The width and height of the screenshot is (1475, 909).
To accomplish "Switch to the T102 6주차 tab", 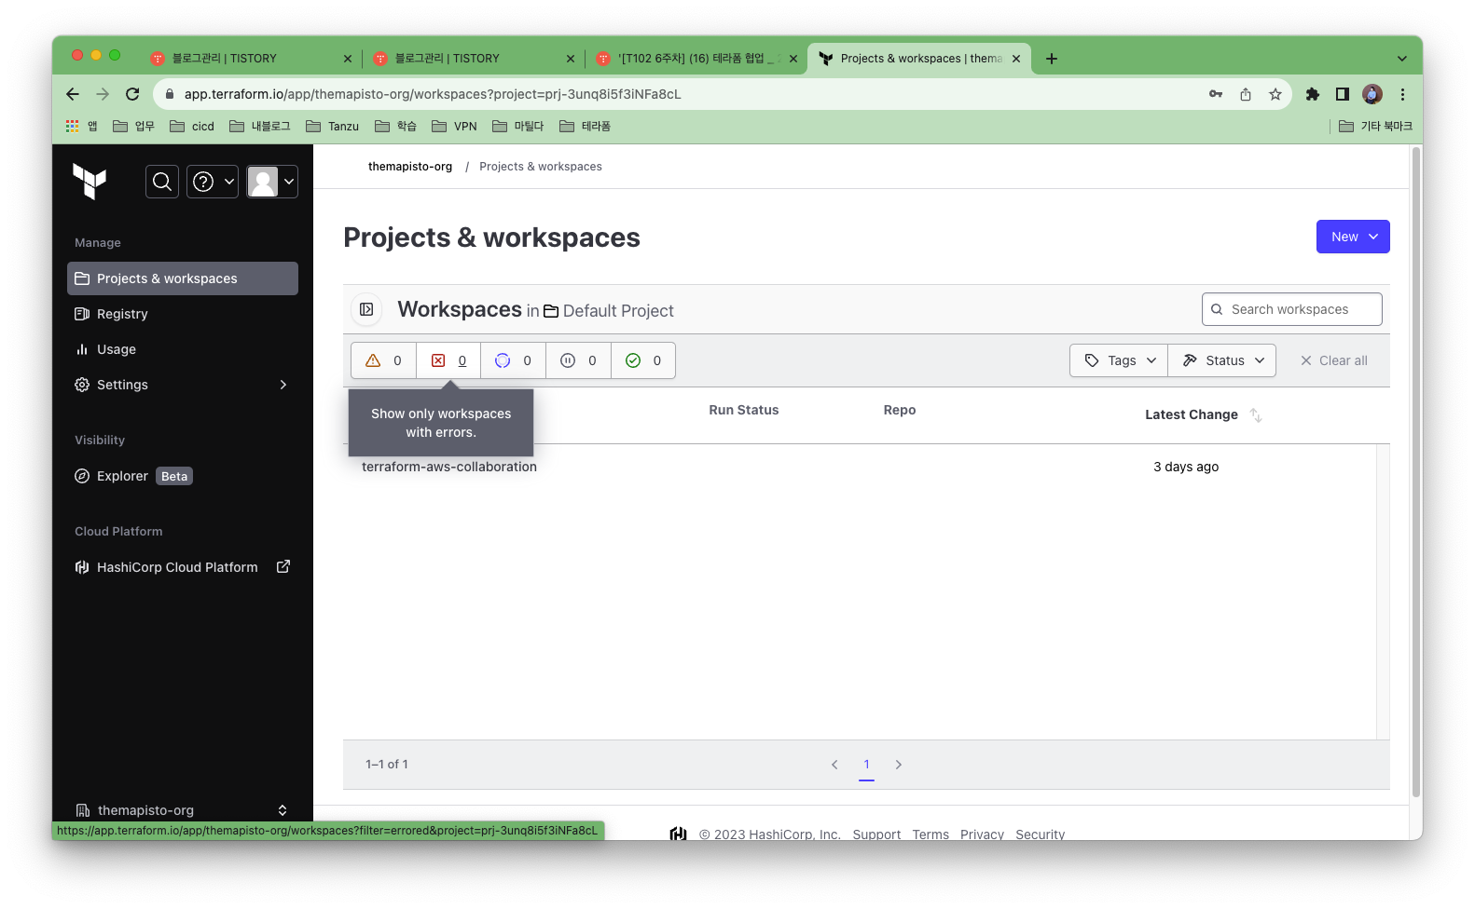I will click(x=696, y=58).
